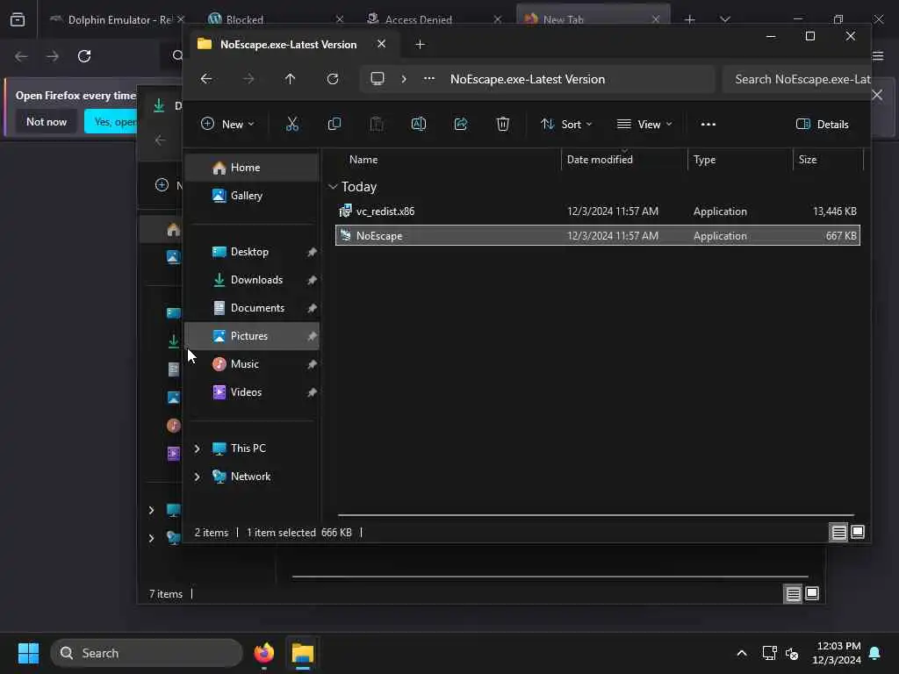This screenshot has height=674, width=899.
Task: Sort by Type column header
Action: (704, 160)
